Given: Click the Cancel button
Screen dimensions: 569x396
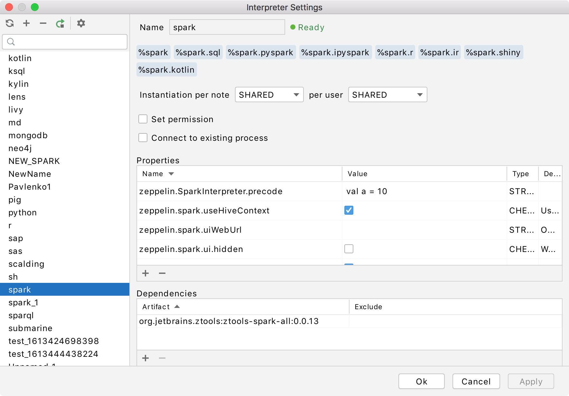Looking at the screenshot, I should click(x=476, y=381).
